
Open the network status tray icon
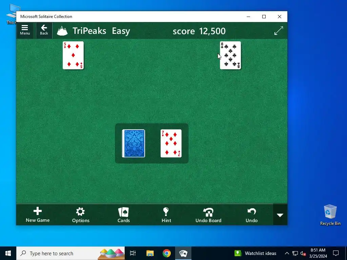tap(295, 253)
